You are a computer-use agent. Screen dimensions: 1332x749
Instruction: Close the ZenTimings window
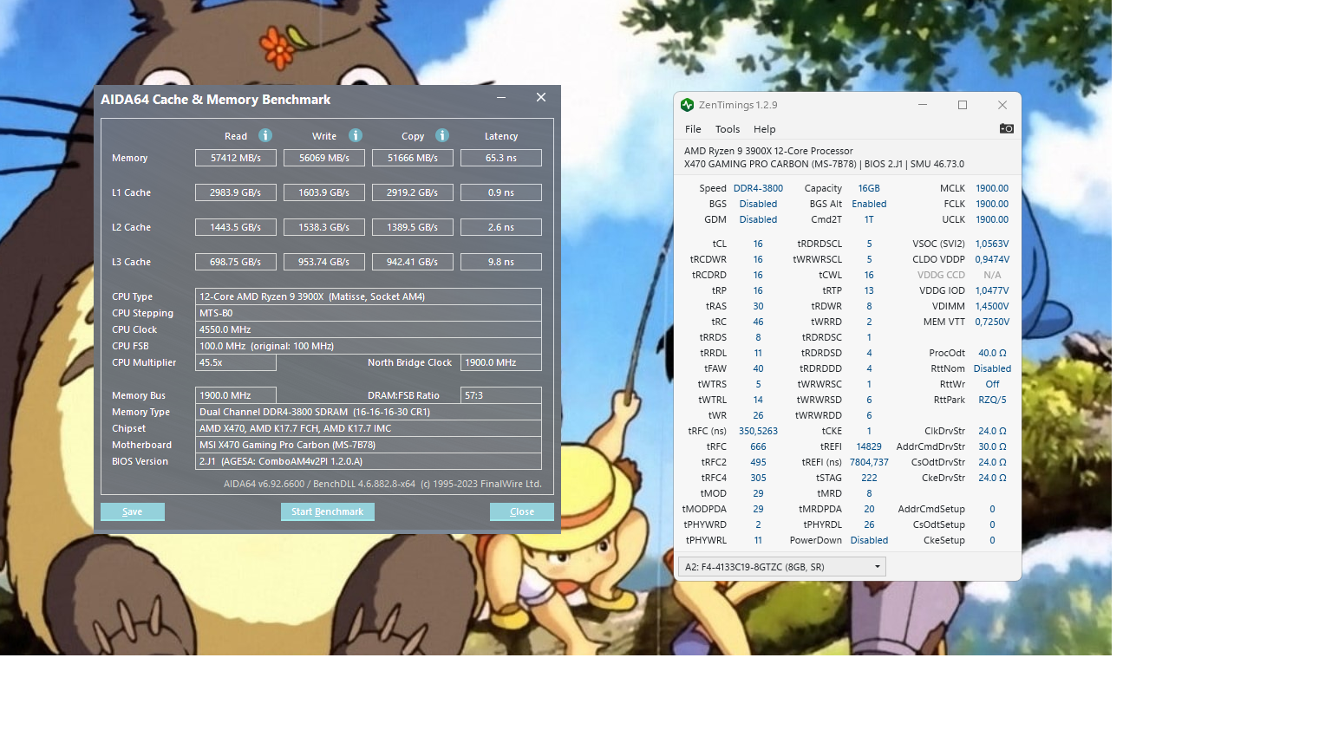point(1002,105)
